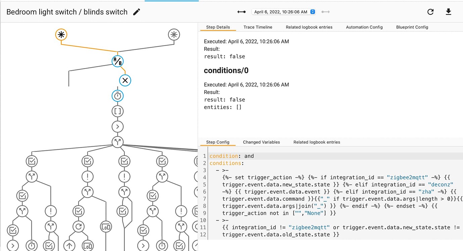463x251 pixels.
Task: Open upper Related logbook entries tab
Action: pos(309,27)
